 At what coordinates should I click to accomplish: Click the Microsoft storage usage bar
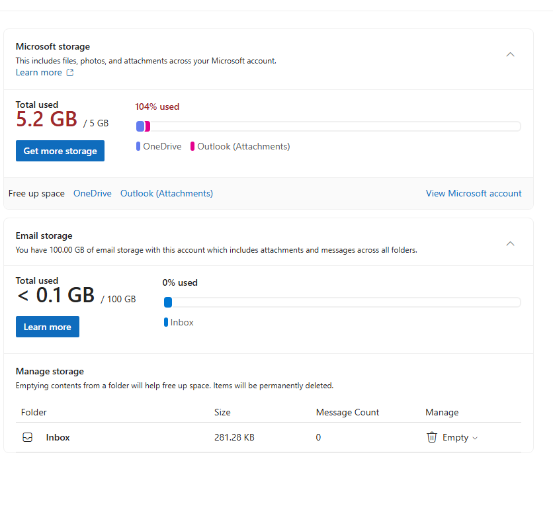328,126
